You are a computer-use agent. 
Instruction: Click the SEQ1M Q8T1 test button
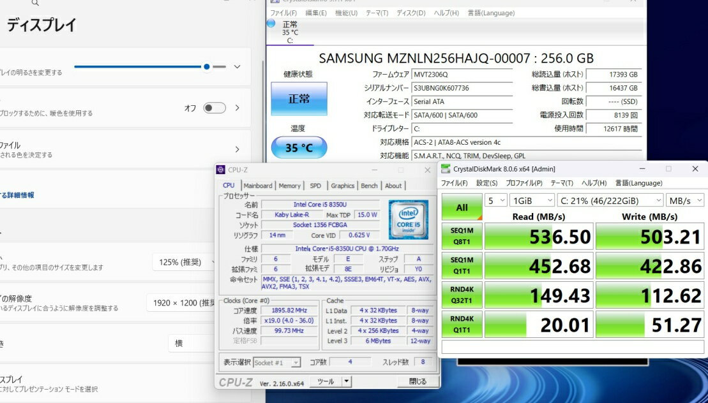point(462,236)
